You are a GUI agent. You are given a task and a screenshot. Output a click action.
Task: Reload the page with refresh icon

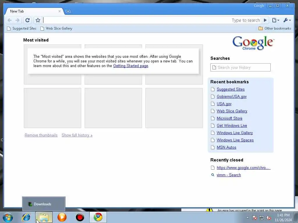point(28,20)
